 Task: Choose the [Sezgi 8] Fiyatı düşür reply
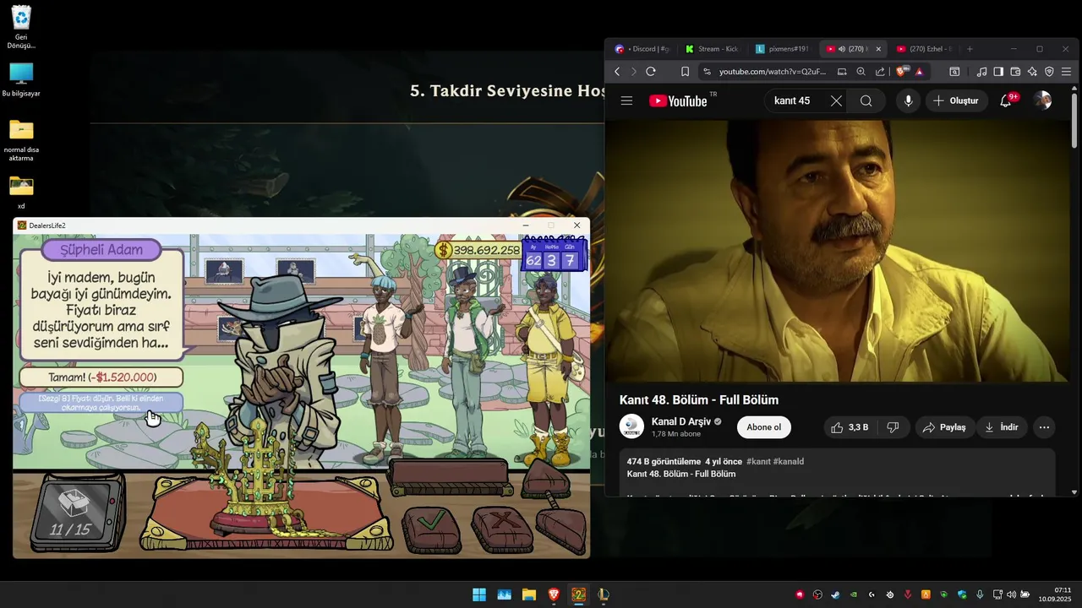tap(101, 403)
